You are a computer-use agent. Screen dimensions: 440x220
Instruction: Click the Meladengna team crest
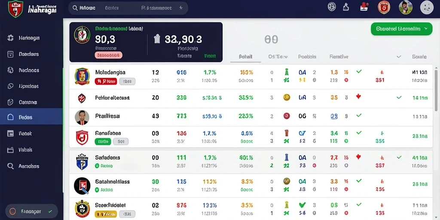(82, 76)
